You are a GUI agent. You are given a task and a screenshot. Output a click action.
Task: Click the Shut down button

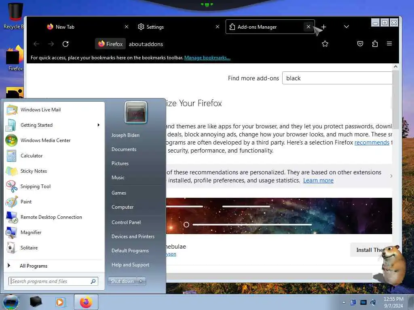coord(123,281)
